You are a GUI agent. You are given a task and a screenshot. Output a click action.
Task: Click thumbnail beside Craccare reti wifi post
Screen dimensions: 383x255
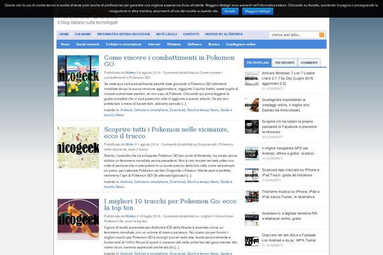tap(252, 240)
